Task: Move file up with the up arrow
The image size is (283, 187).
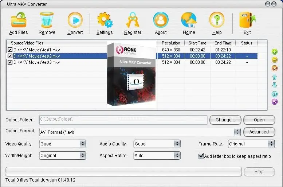Action: click(275, 77)
